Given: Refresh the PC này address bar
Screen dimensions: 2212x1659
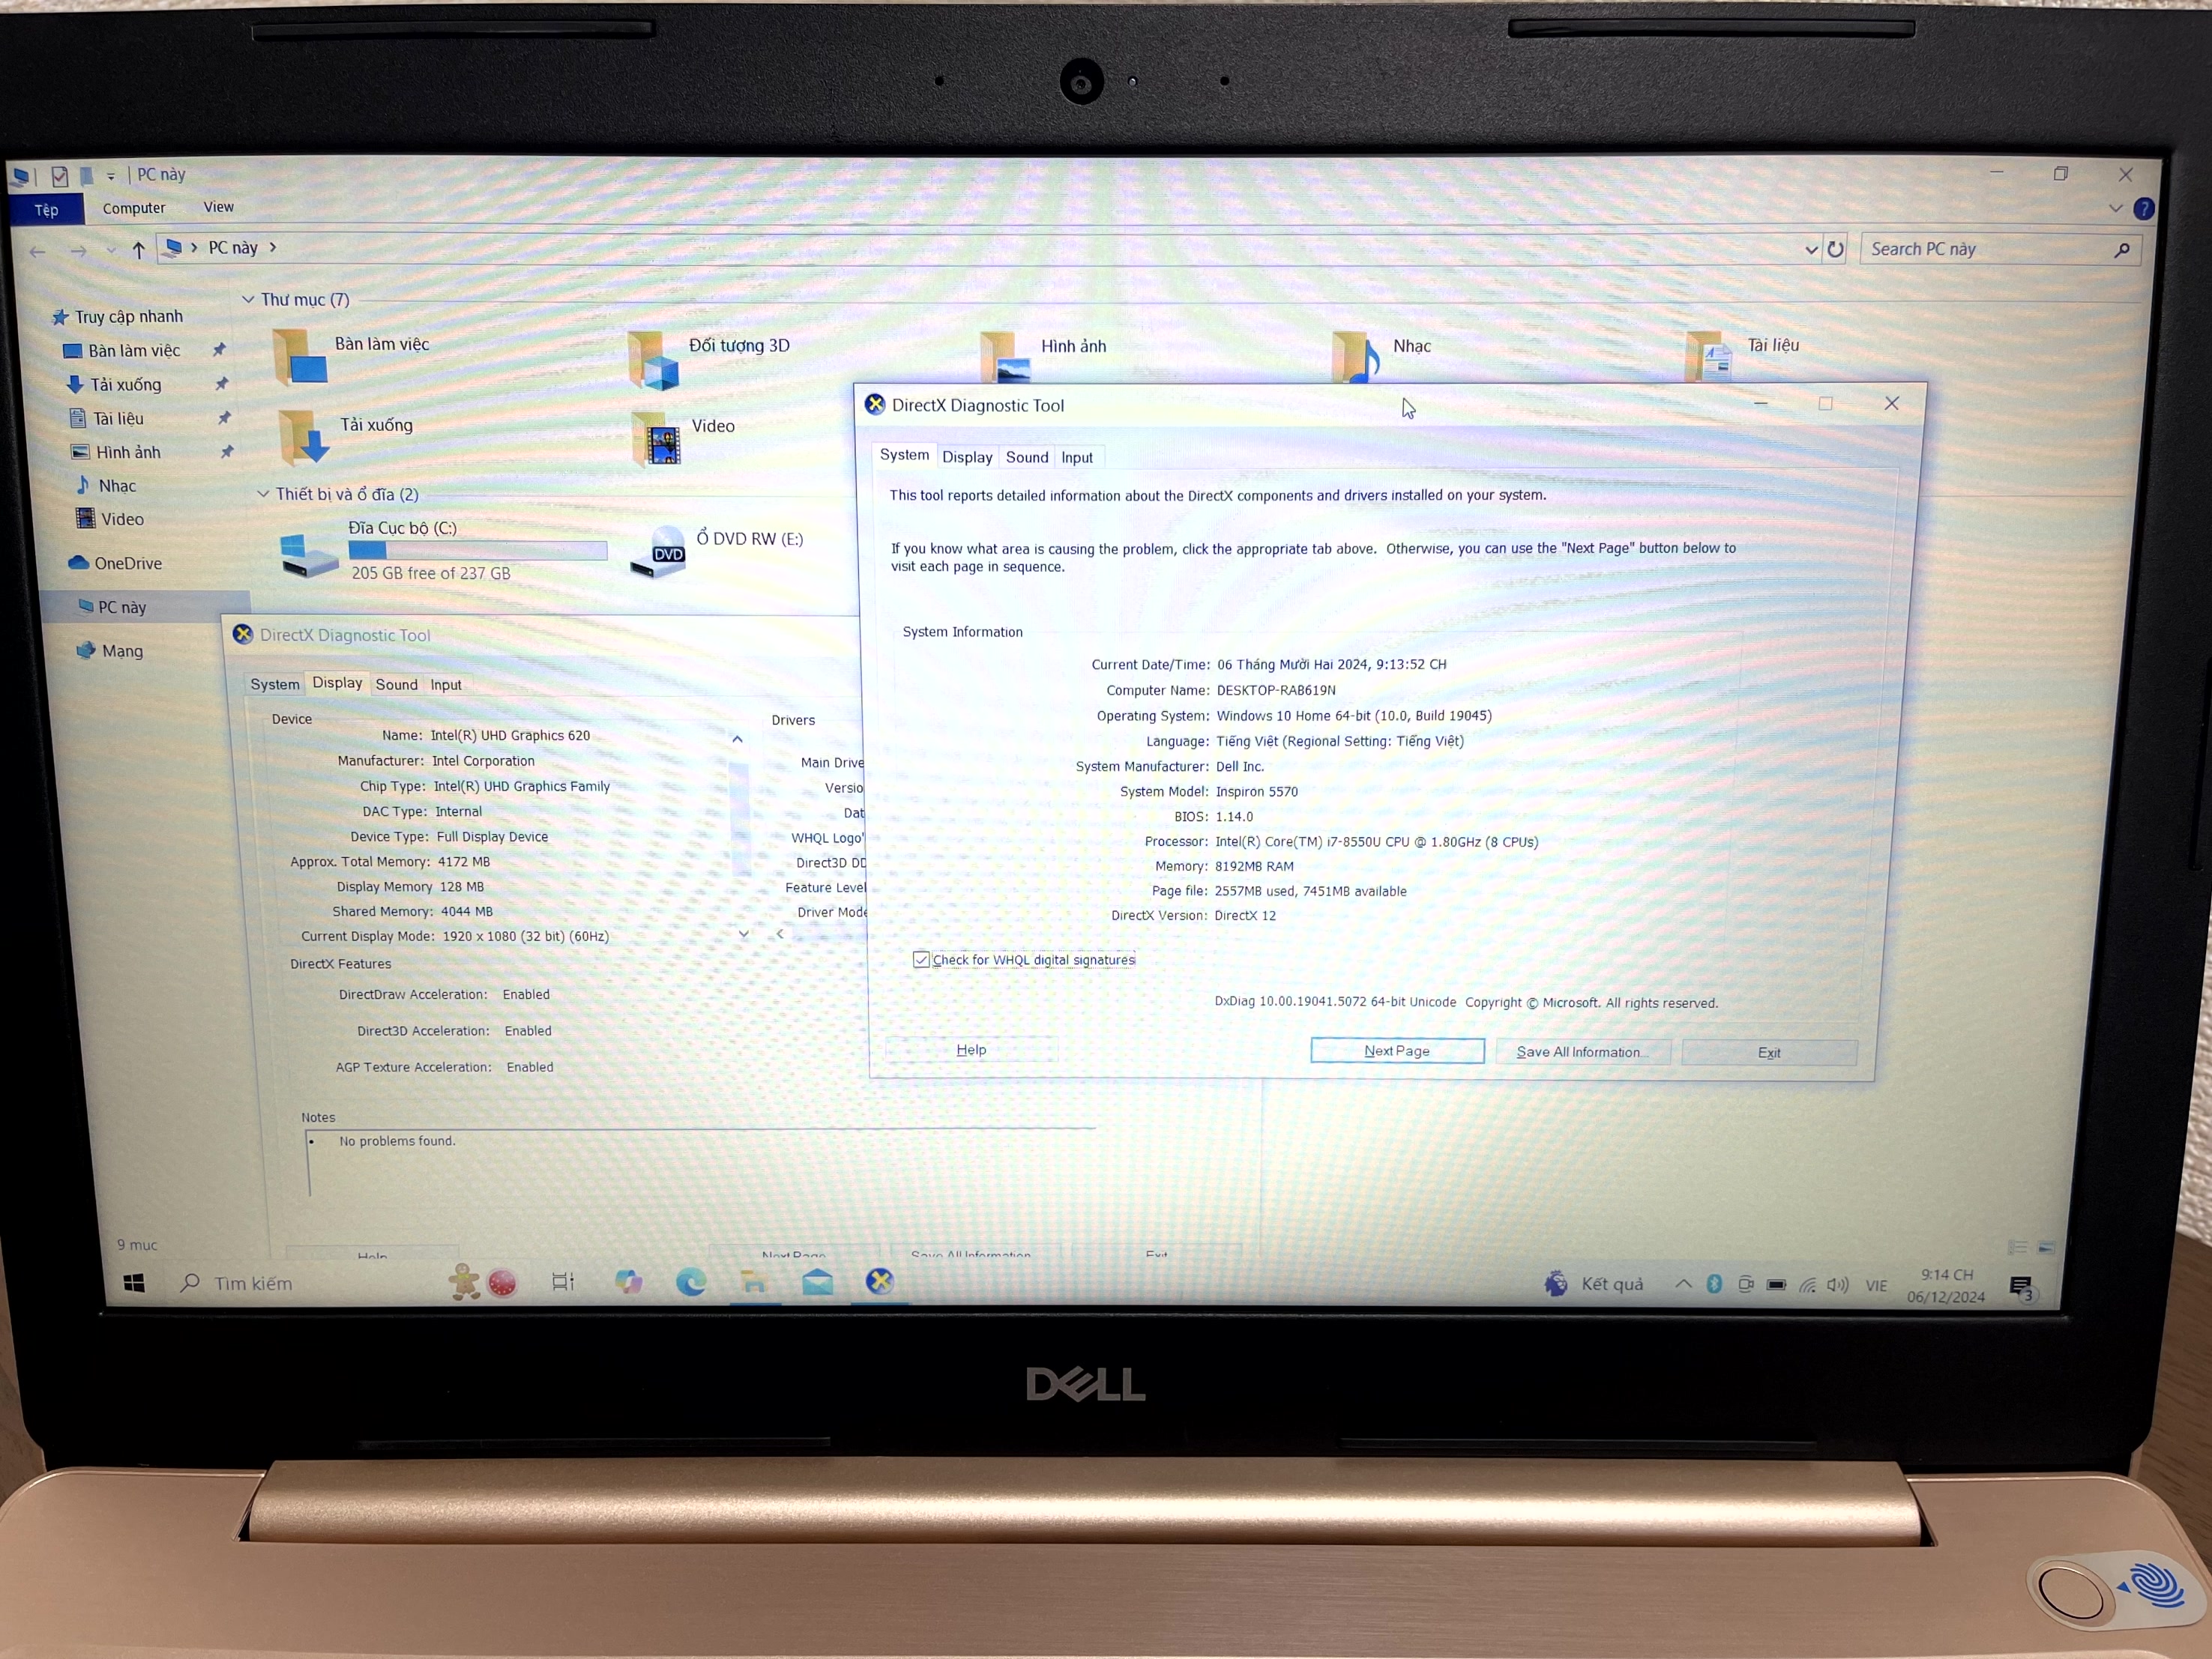Looking at the screenshot, I should click(1835, 249).
